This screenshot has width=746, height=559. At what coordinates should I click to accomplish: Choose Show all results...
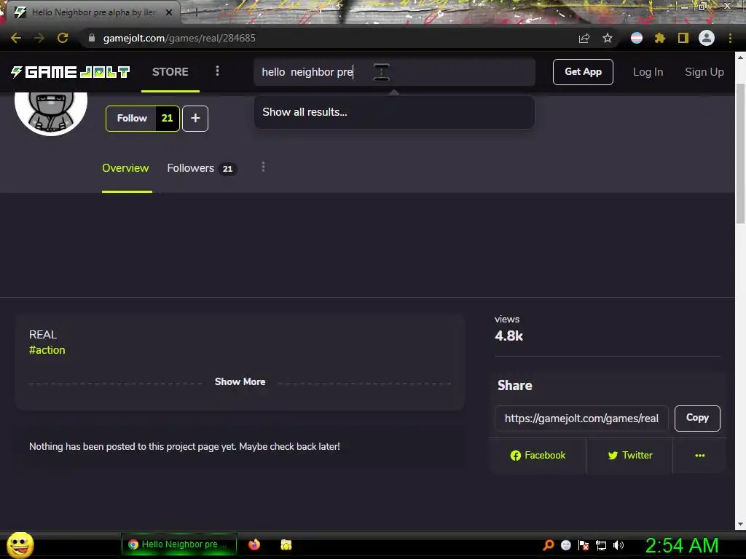pyautogui.click(x=394, y=112)
